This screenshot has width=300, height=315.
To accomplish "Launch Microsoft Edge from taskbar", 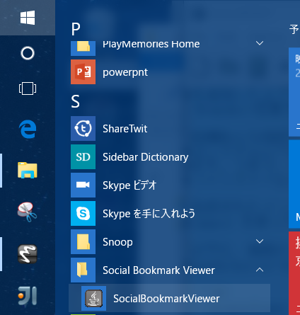I will point(28,129).
